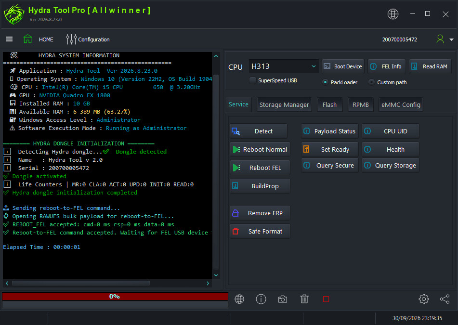Expand the user account dropdown arrow
Viewport: 458px width, 325px height.
451,39
